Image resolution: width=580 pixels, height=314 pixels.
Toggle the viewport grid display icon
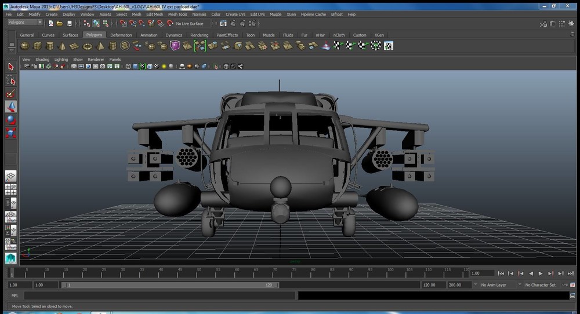74,67
